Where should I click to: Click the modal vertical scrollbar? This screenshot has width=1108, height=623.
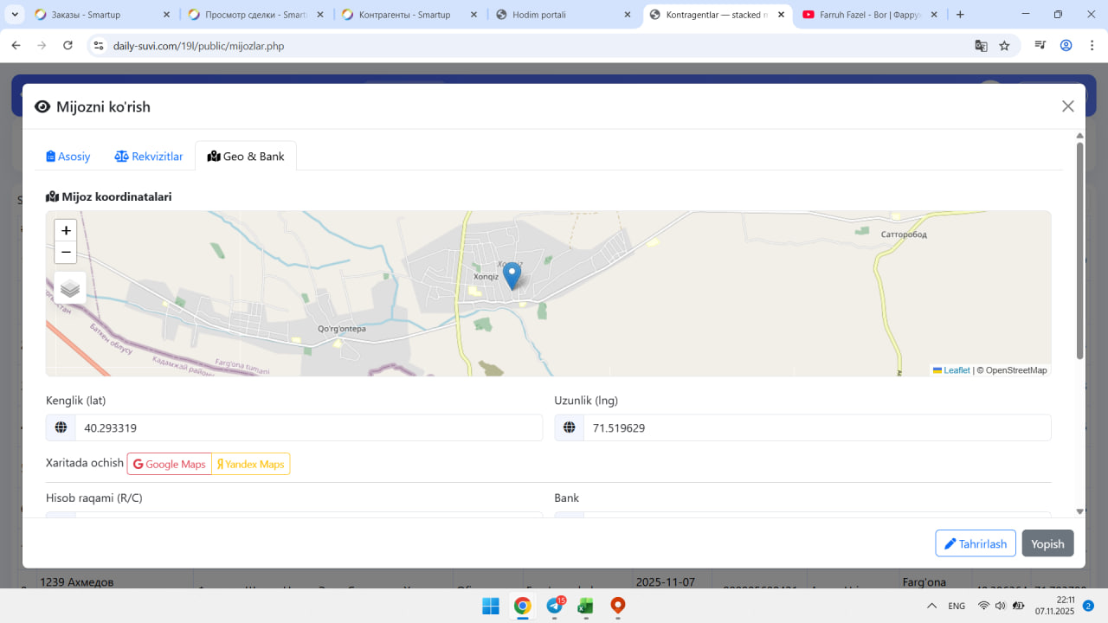tap(1079, 251)
